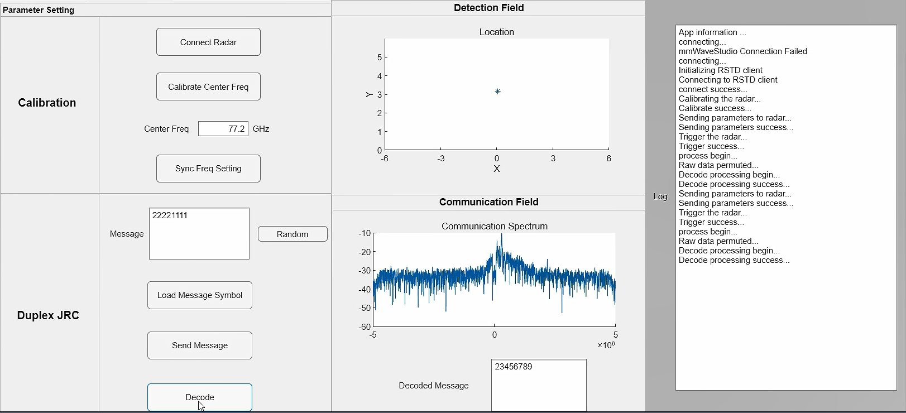Click the peak in the Communication Spectrum plot
Image resolution: width=906 pixels, height=413 pixels.
point(501,236)
